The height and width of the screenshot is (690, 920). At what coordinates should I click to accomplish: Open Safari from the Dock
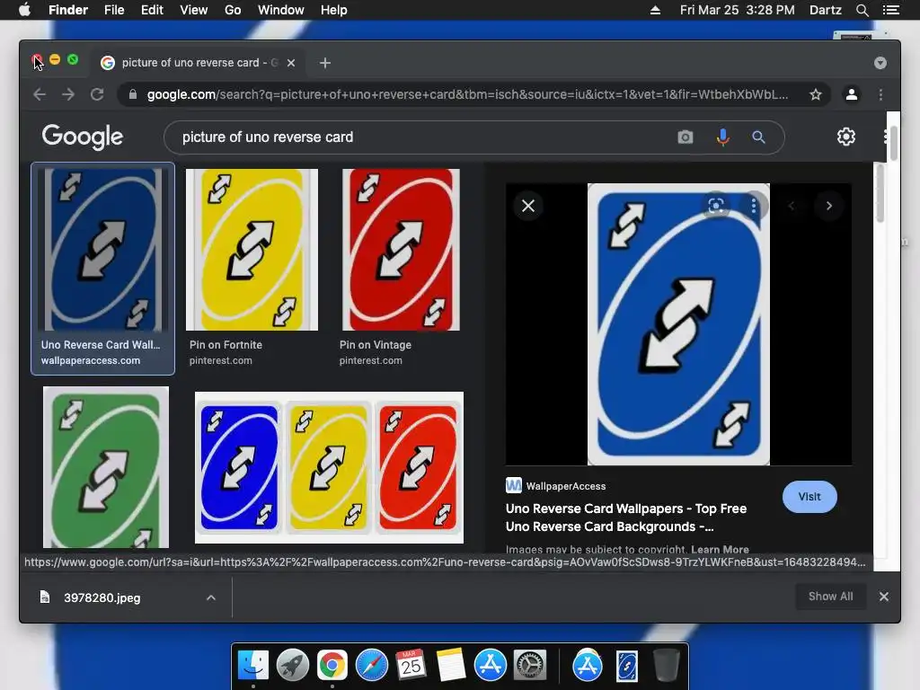click(371, 666)
